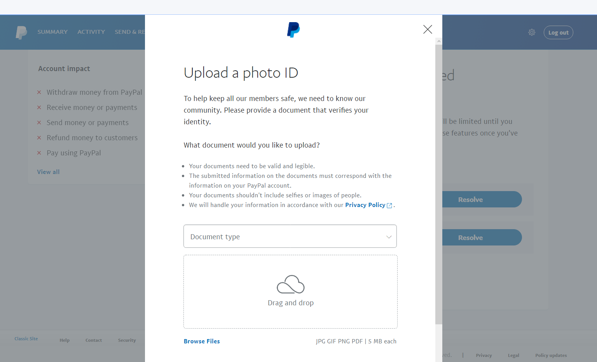Go to the Activity tab

tap(91, 32)
